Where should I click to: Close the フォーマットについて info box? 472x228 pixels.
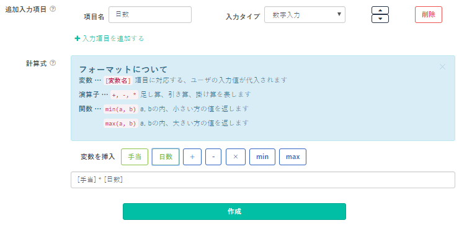(x=442, y=67)
